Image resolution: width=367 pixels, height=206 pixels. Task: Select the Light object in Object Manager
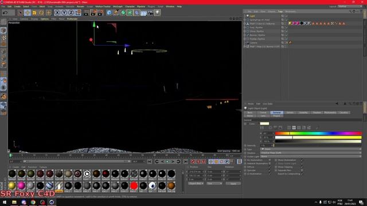click(252, 16)
